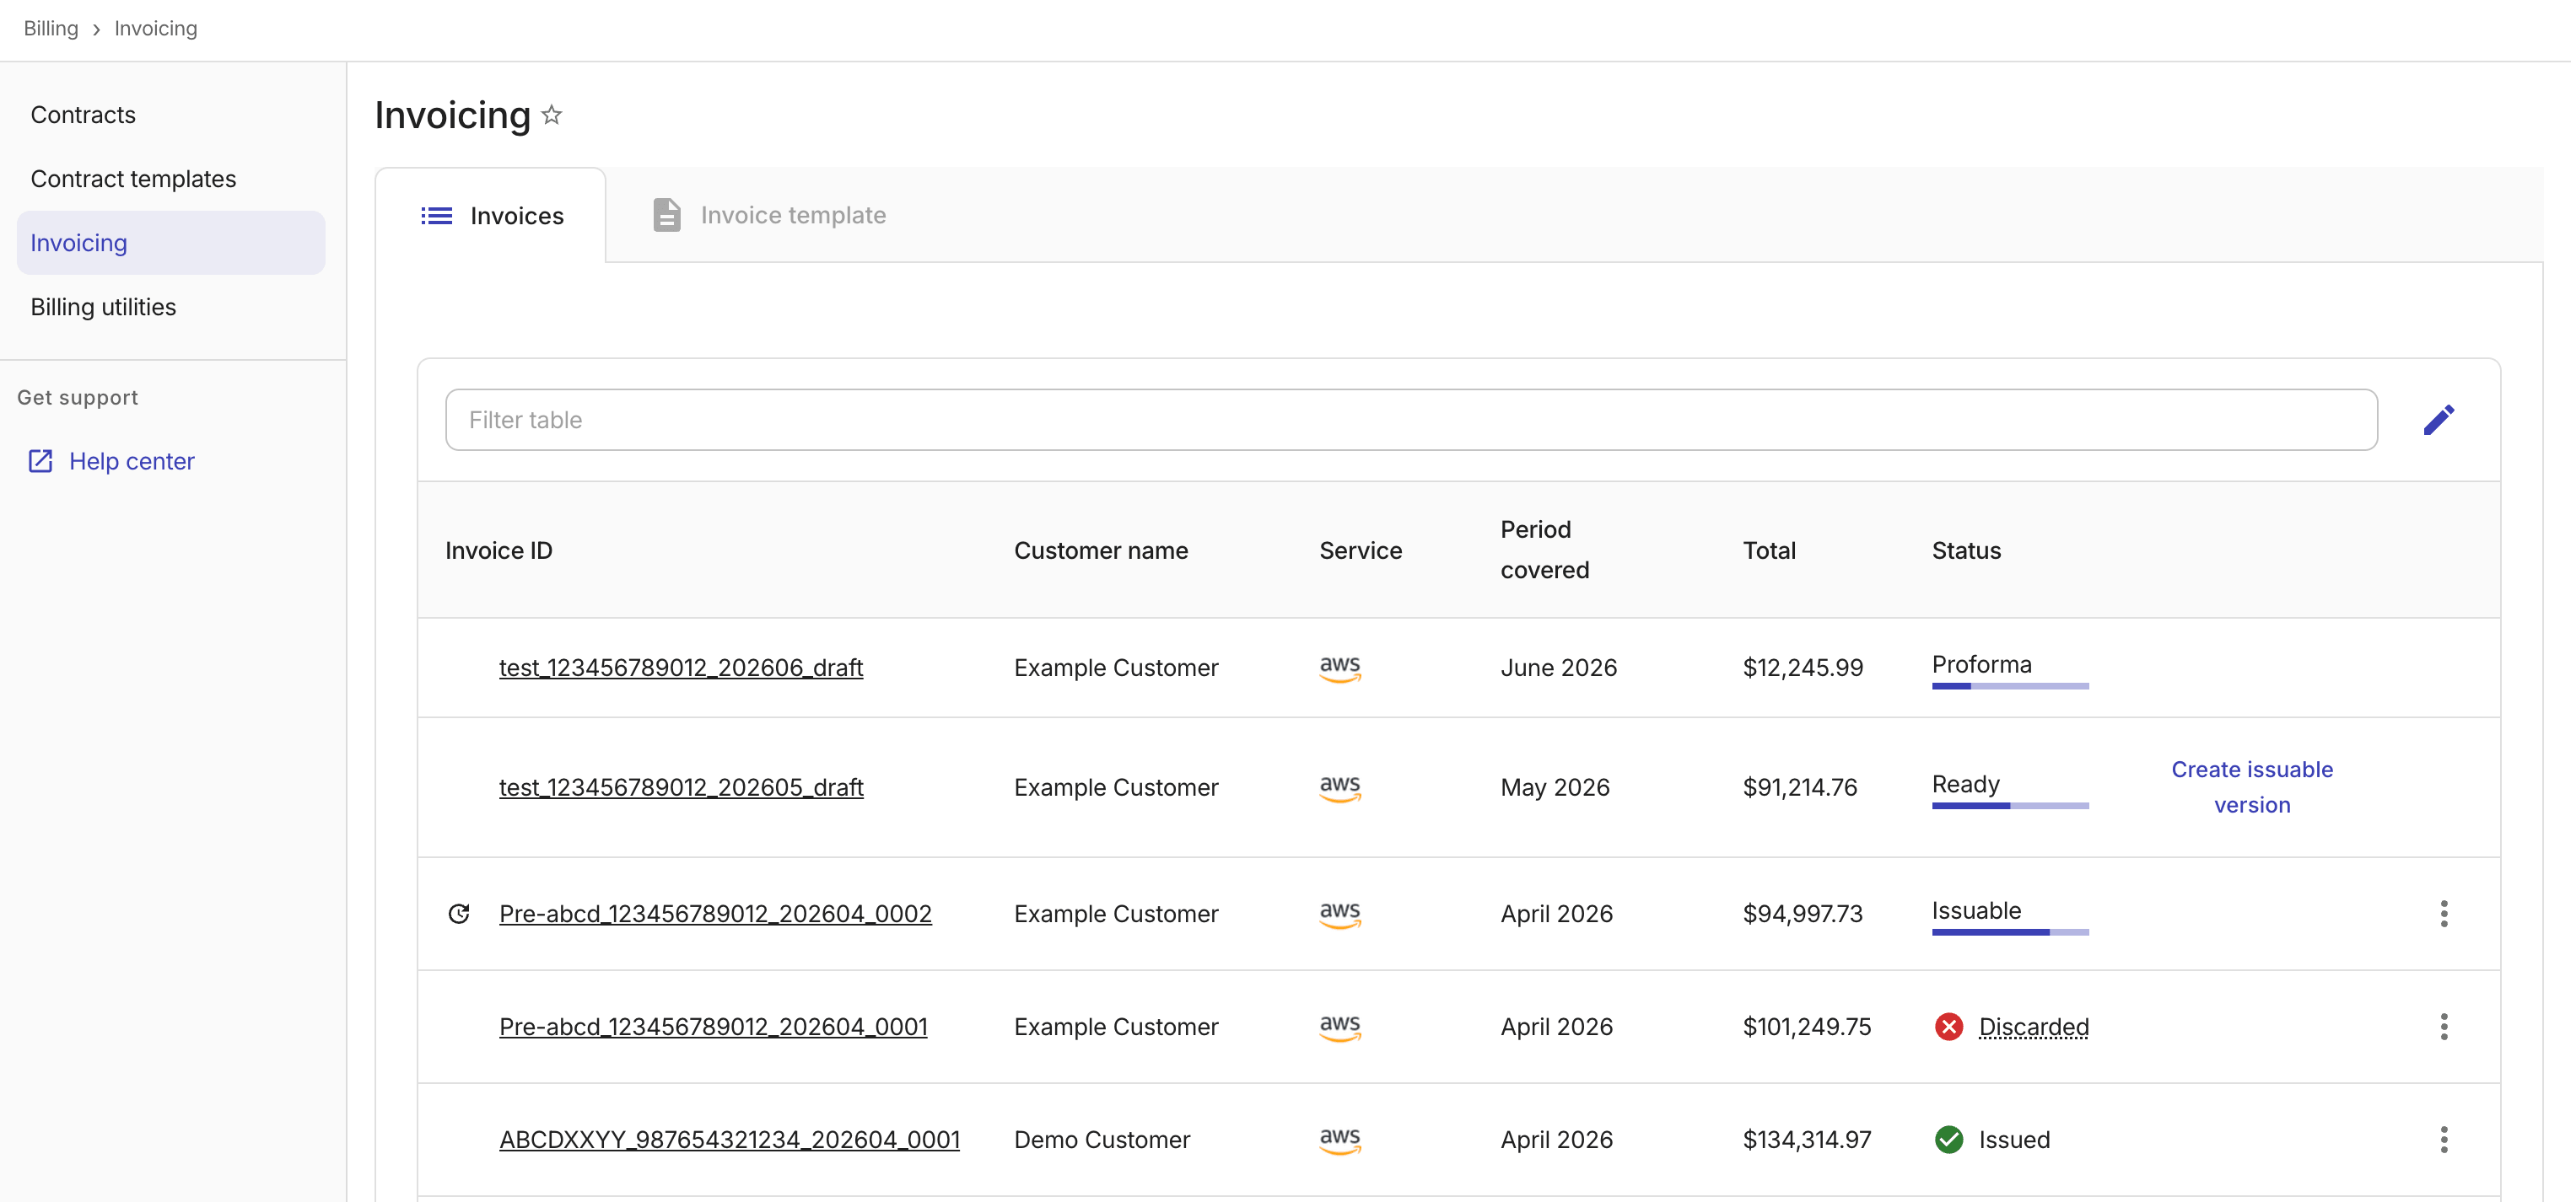Click the Invoice ID column header
2576x1202 pixels.
tap(499, 550)
